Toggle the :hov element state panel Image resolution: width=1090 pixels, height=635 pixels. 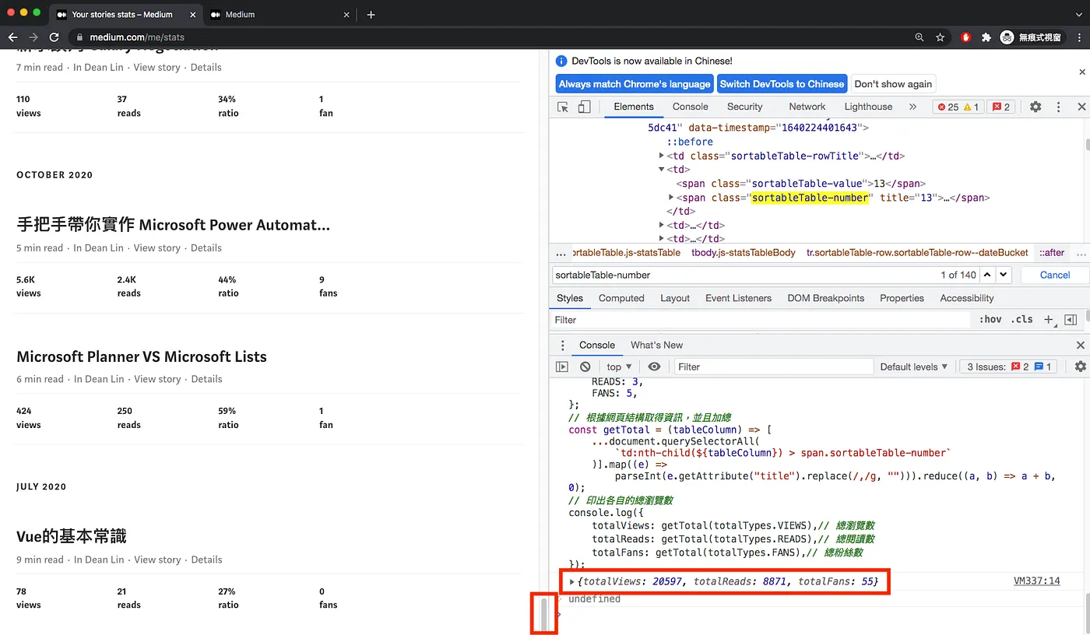click(x=990, y=320)
